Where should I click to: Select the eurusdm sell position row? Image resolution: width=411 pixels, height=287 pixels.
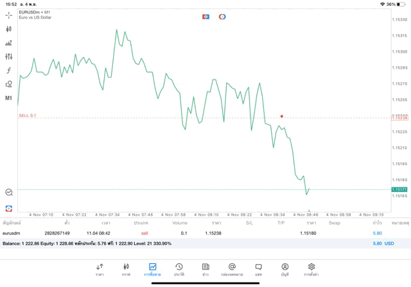(193, 233)
